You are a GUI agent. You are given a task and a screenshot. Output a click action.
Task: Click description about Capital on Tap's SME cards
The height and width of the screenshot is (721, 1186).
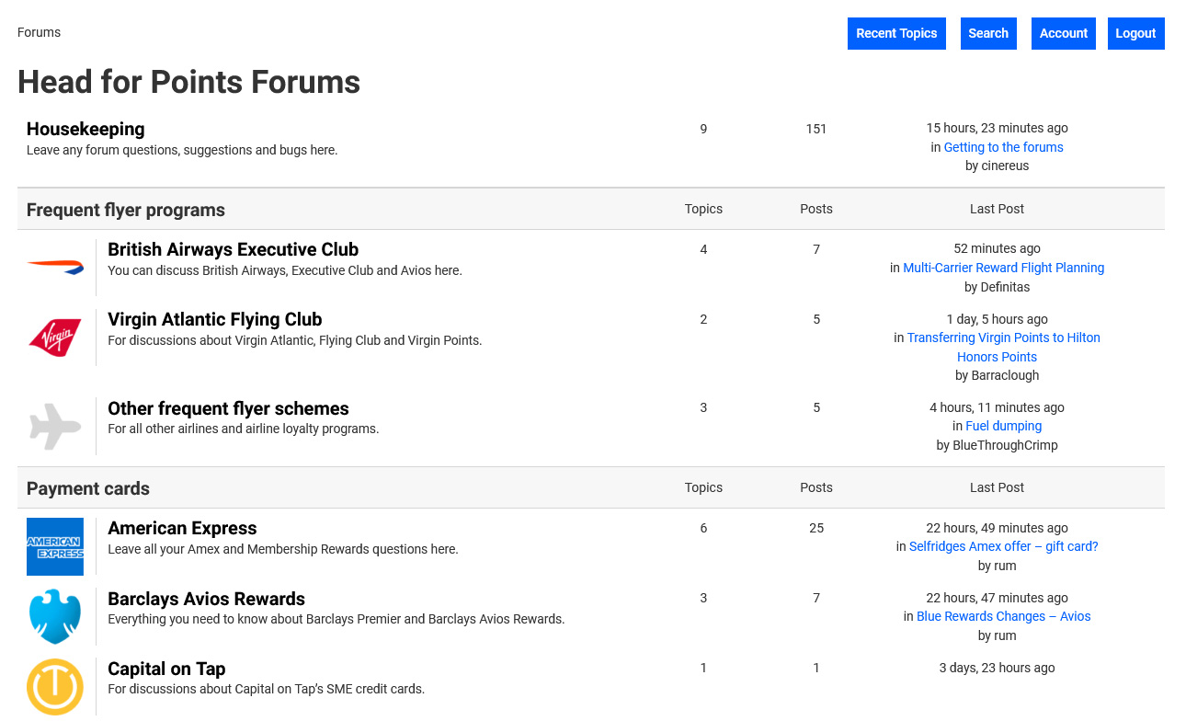(267, 689)
